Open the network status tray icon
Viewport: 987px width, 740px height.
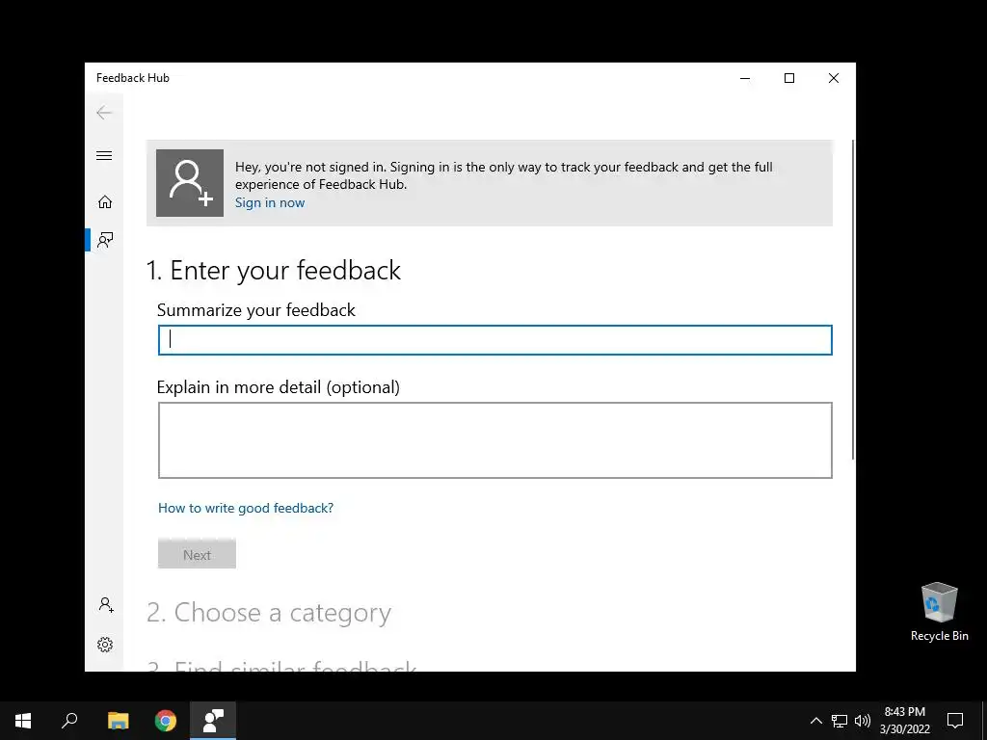[x=840, y=721]
